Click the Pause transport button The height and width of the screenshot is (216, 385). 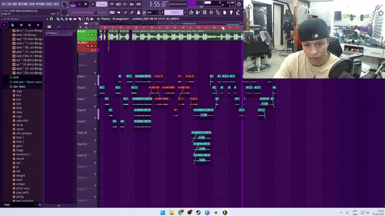79,4
